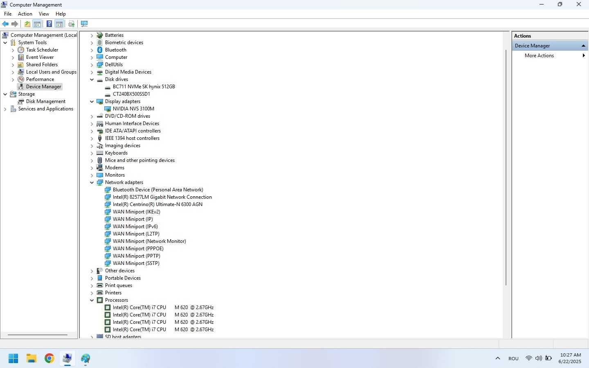The width and height of the screenshot is (589, 368).
Task: Select Intel(R) Centrino(R) Ultimate-N 6300 AGN
Action: click(157, 204)
